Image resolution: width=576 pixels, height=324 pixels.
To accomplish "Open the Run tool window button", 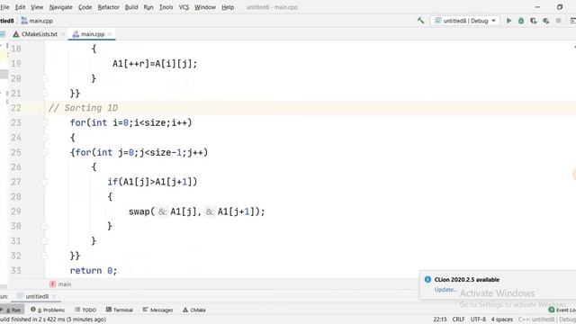I will [13, 310].
